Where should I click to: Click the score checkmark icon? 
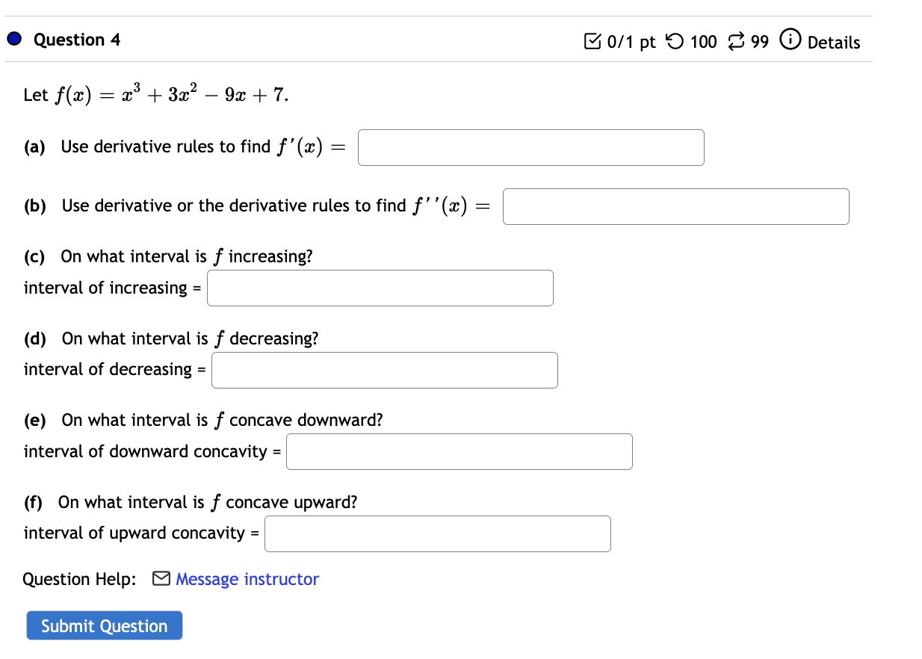click(592, 42)
